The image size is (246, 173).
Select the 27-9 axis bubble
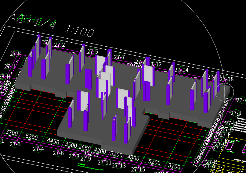click(86, 159)
